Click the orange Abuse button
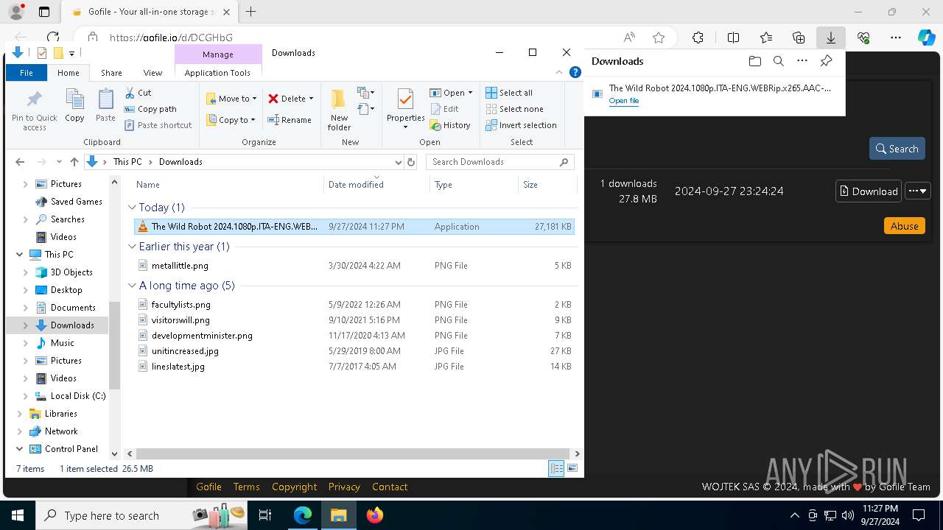 [x=904, y=226]
